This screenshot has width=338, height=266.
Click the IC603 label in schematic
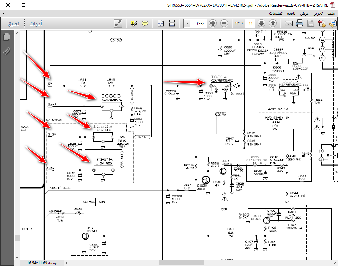(103, 126)
